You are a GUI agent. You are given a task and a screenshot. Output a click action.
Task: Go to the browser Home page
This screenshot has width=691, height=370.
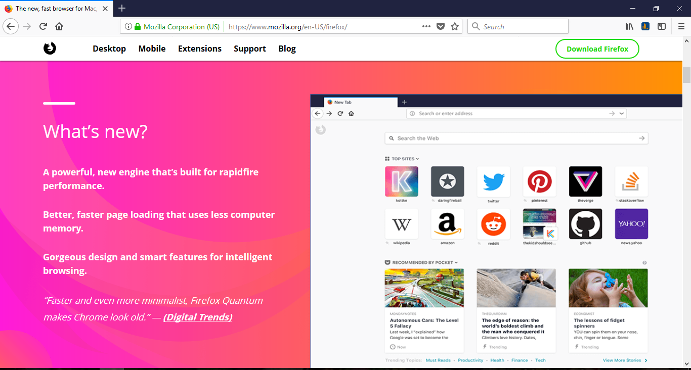pos(59,26)
